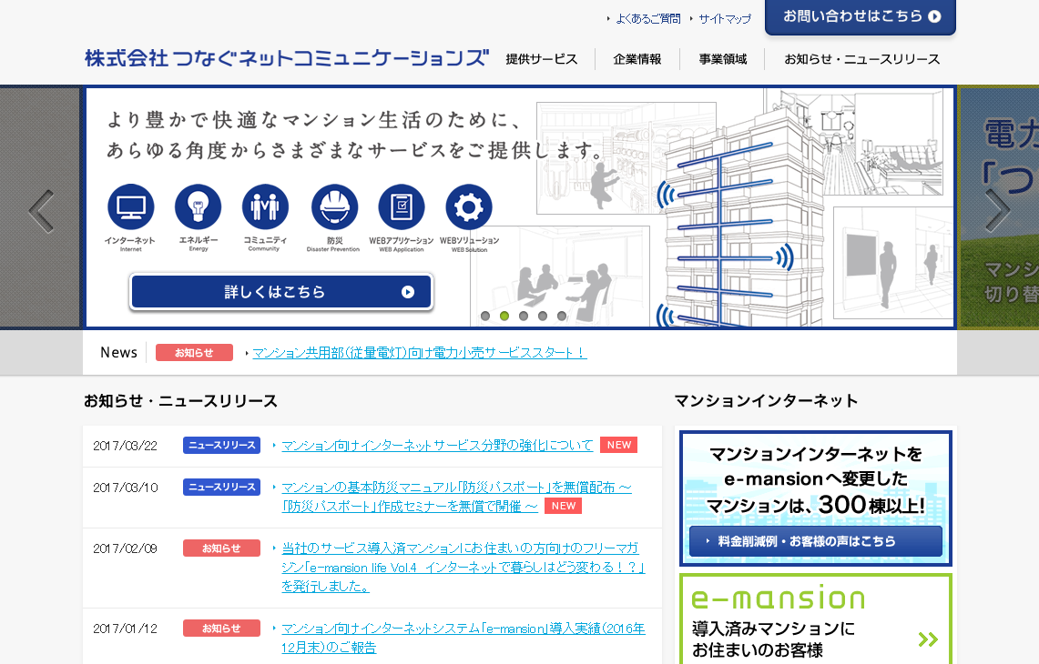Click the WEB Solution gear icon
The image size is (1039, 664).
469,207
